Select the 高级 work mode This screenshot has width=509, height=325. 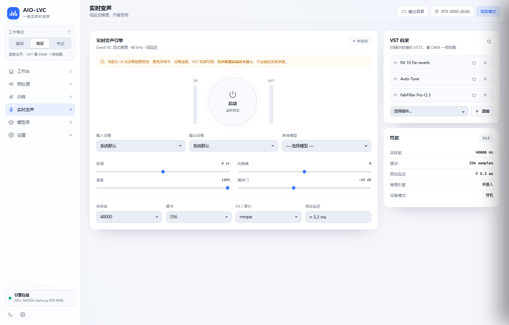tap(40, 43)
